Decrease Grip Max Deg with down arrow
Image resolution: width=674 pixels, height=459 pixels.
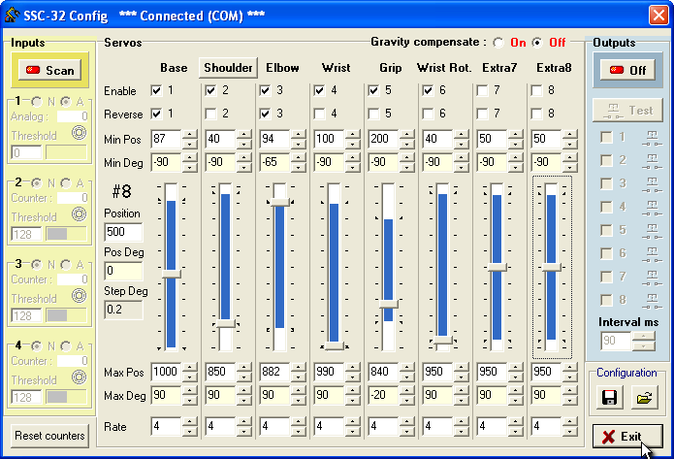[x=406, y=400]
